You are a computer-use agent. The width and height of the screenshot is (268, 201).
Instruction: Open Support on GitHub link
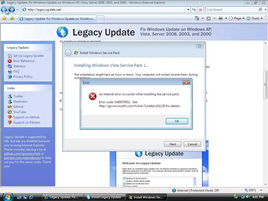26,117
